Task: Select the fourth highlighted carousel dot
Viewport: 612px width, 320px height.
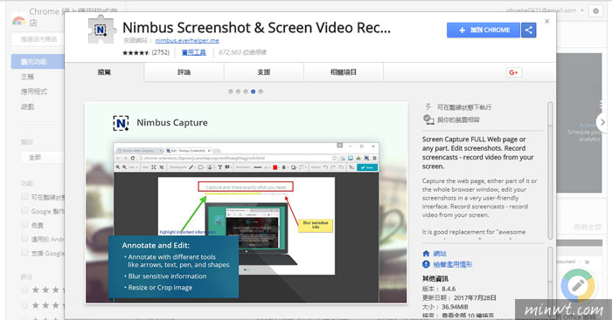Action: (x=253, y=92)
